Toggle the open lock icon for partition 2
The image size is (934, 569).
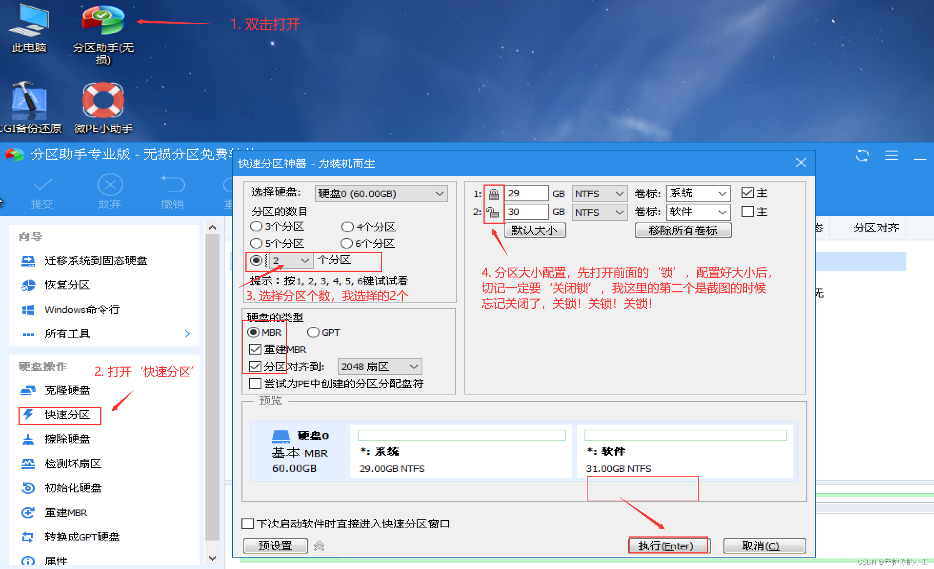(x=493, y=212)
